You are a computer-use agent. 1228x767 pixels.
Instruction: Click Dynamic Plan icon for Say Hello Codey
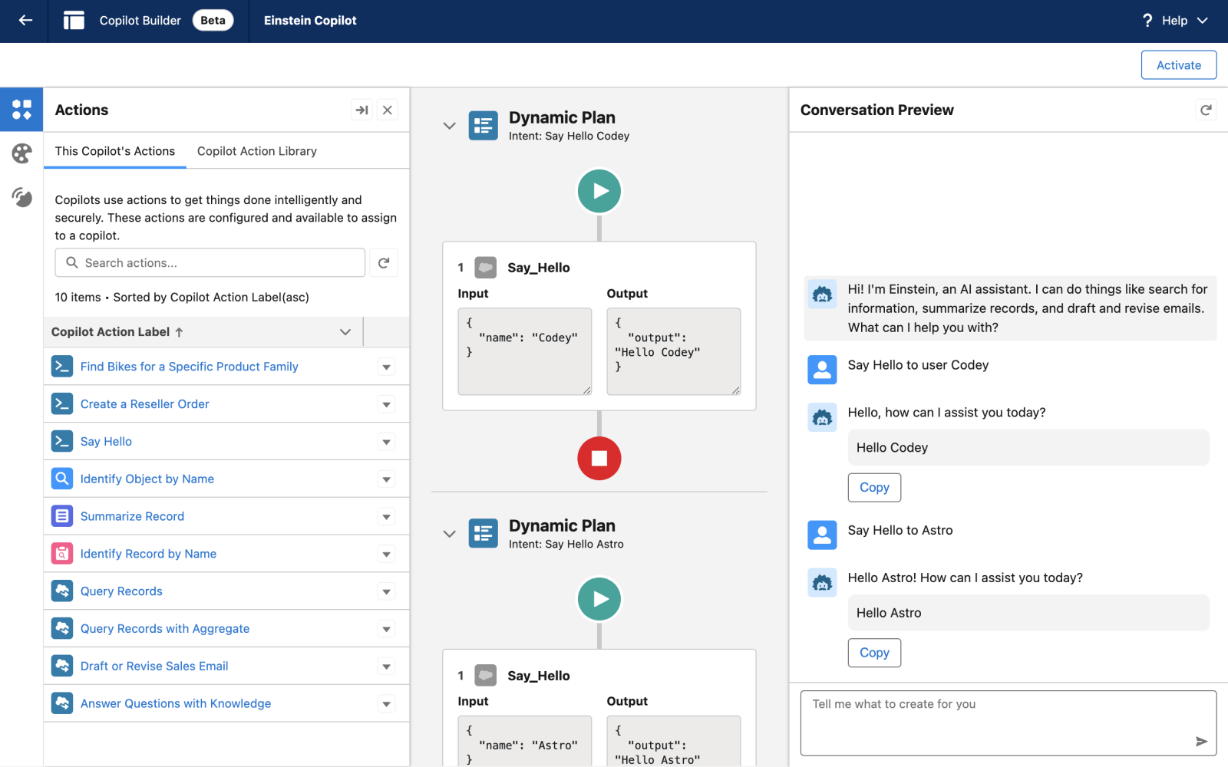(484, 126)
